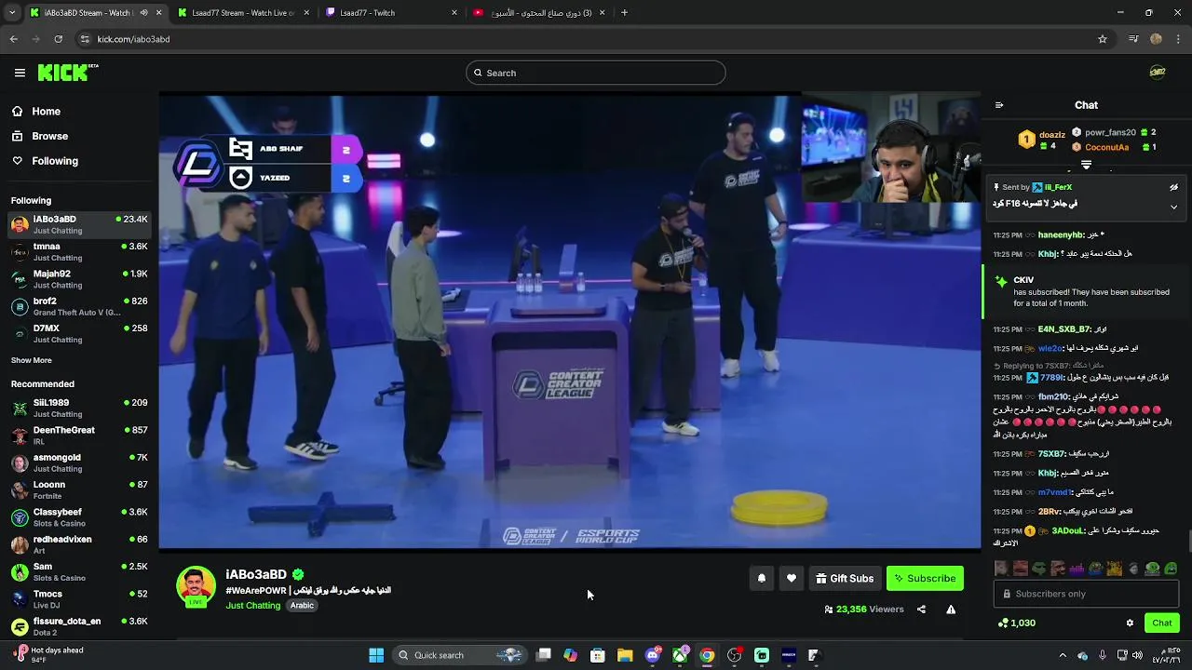Click the first emote in chat emote row
Image resolution: width=1192 pixels, height=670 pixels.
click(x=1000, y=569)
